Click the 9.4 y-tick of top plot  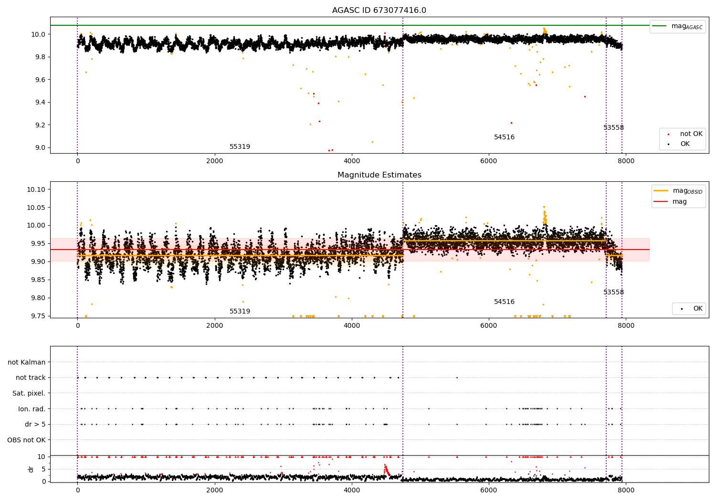(40, 103)
